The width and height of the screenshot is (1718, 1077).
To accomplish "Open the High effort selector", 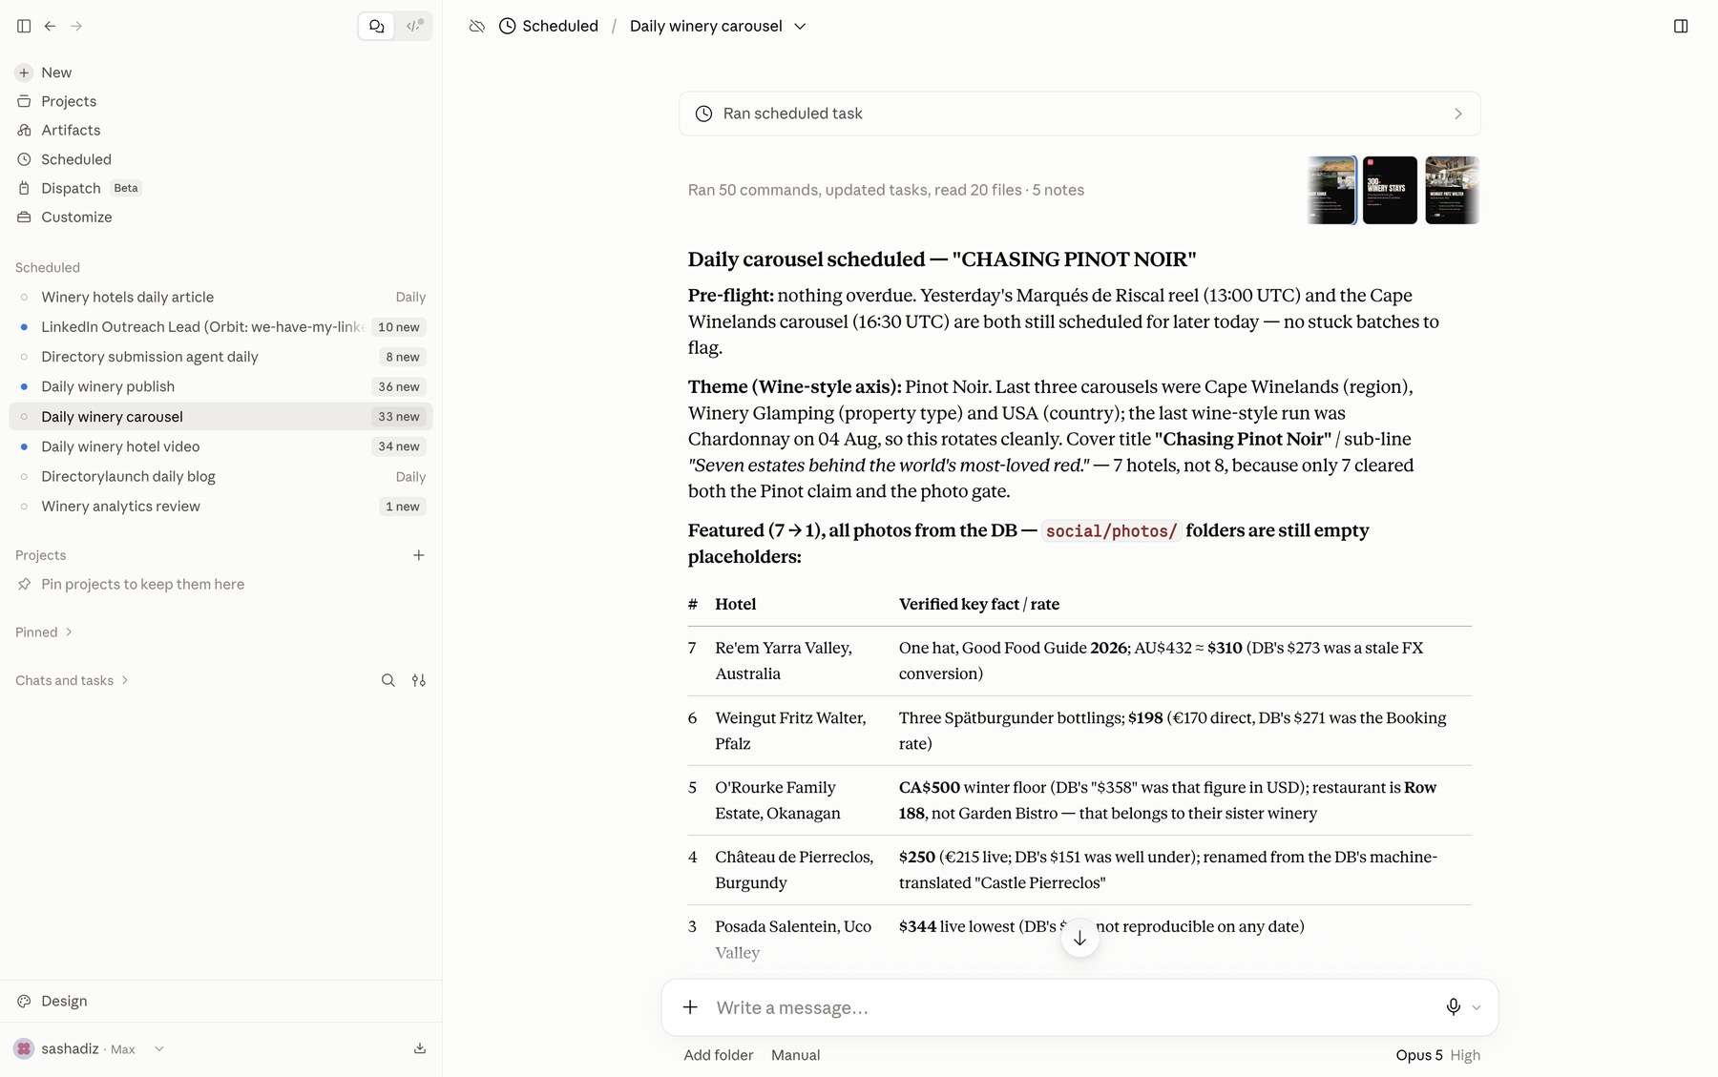I will click(1465, 1055).
